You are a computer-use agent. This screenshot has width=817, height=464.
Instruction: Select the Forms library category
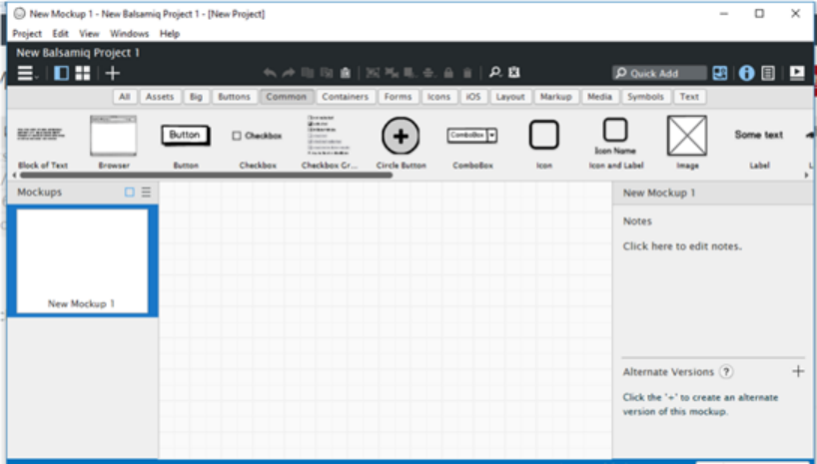[x=399, y=97]
